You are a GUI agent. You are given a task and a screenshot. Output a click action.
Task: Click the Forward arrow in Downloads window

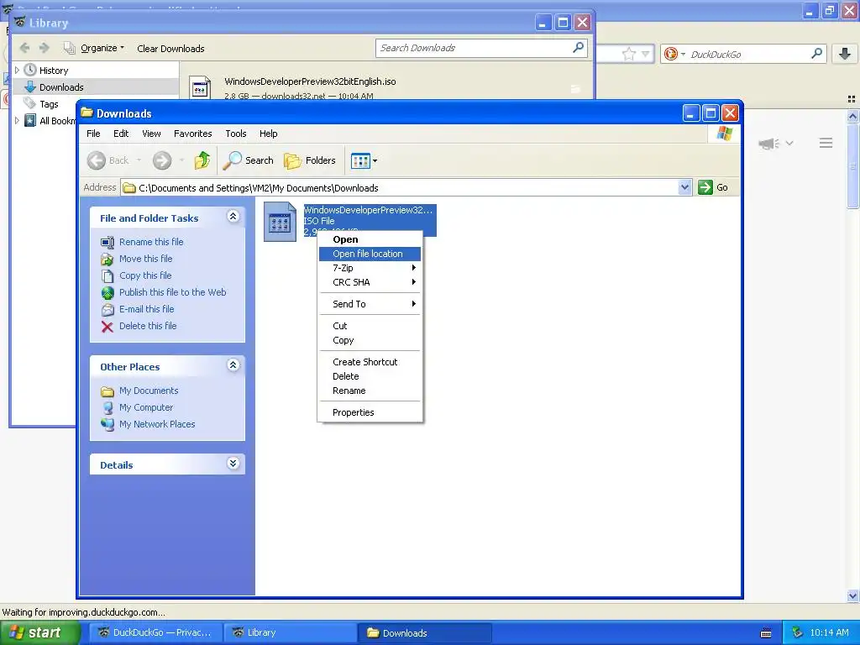[x=162, y=160]
